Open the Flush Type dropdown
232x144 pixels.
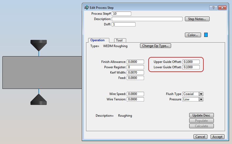[201, 94]
